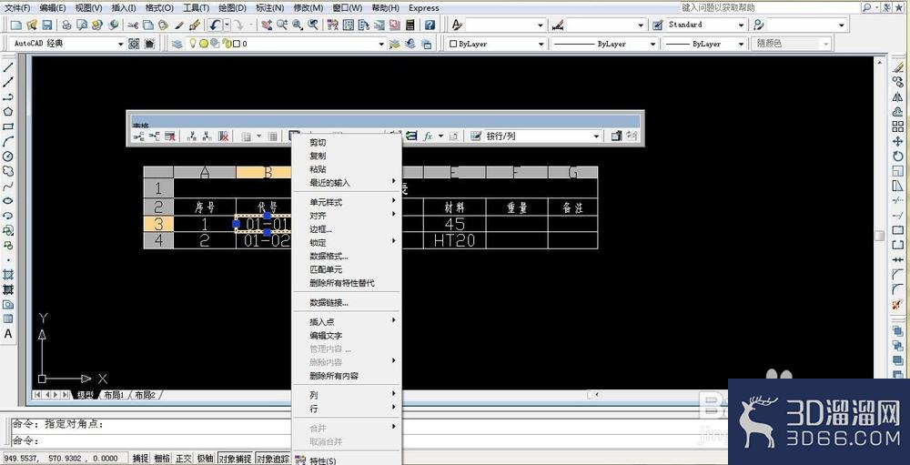
Task: Click the Move tool in modify toolbar
Action: [898, 141]
